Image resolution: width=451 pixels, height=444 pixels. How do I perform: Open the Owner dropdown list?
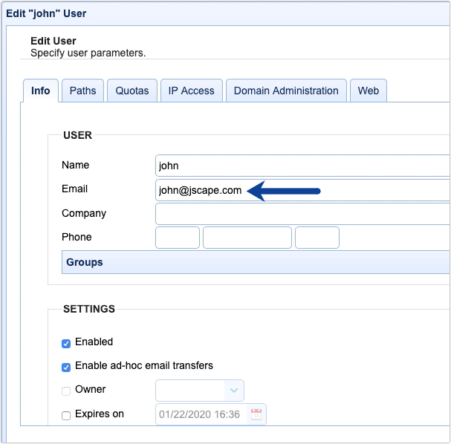coord(234,391)
